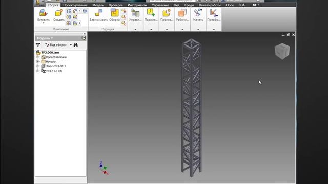This screenshot has height=184, width=328.
Task: Open the Параме... parameters icon
Action: (151, 13)
